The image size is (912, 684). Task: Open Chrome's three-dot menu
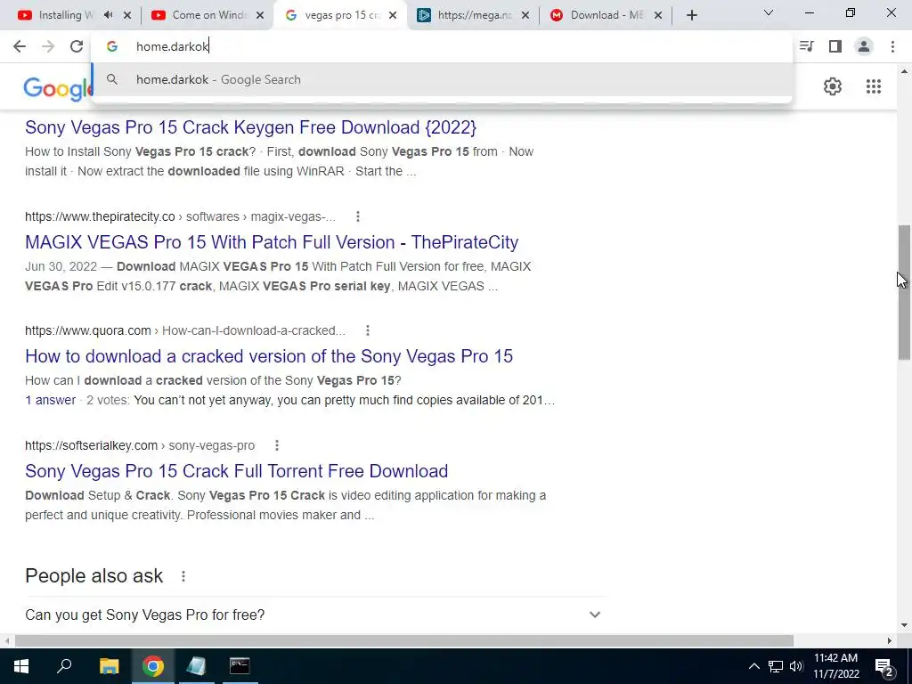coord(892,46)
